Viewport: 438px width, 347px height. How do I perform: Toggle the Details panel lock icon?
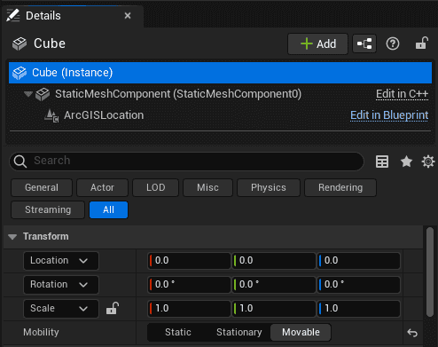pos(422,43)
